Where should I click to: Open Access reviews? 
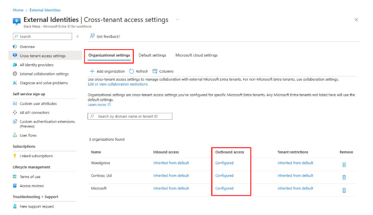point(31,186)
